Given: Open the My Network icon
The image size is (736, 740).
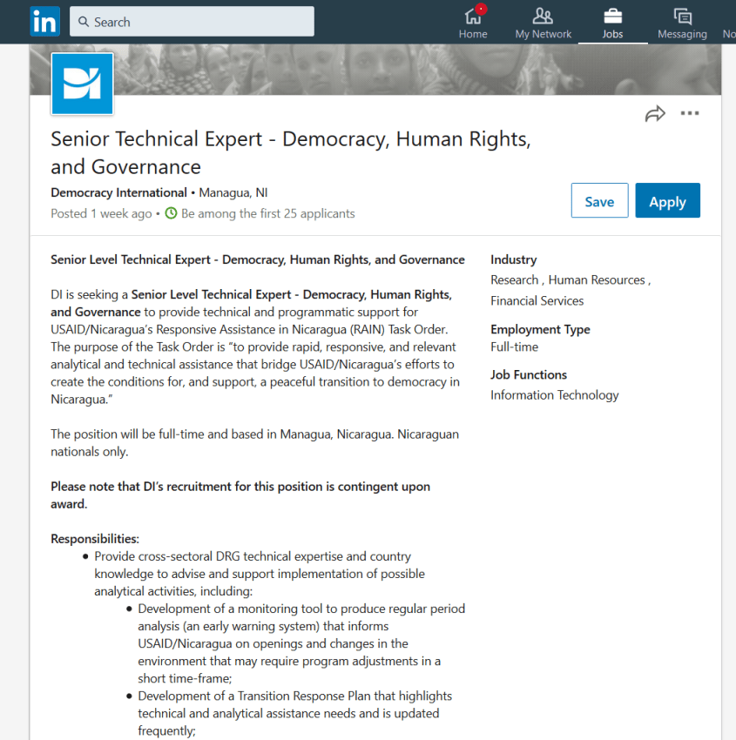Looking at the screenshot, I should (543, 16).
